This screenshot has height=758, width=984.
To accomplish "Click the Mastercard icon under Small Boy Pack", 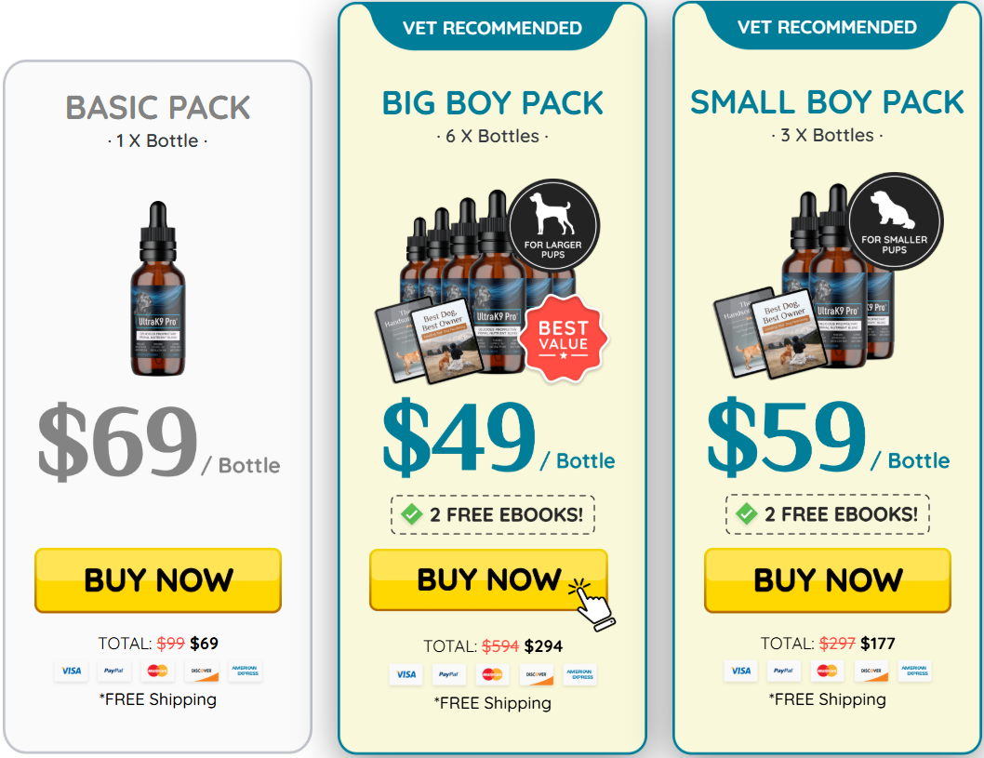I will 827,671.
